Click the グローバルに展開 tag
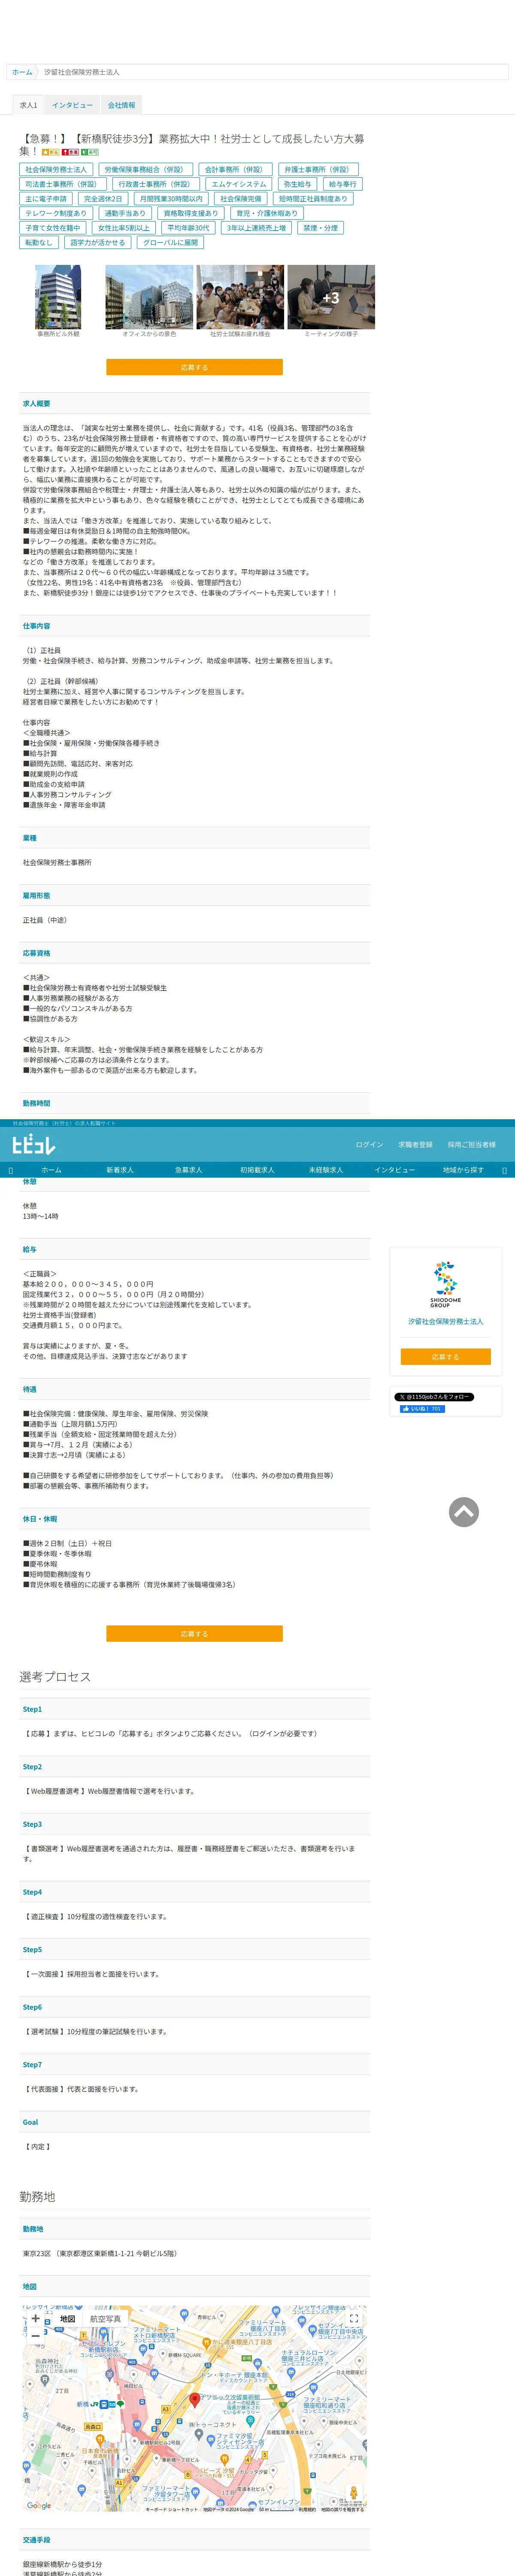This screenshot has width=515, height=2576. pos(170,242)
